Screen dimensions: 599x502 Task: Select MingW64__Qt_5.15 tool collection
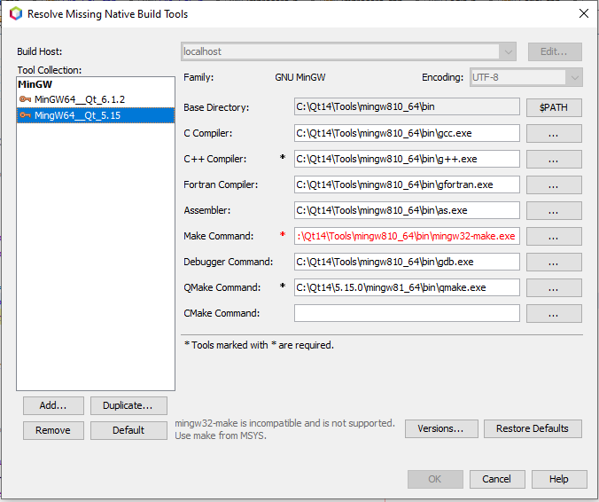96,115
